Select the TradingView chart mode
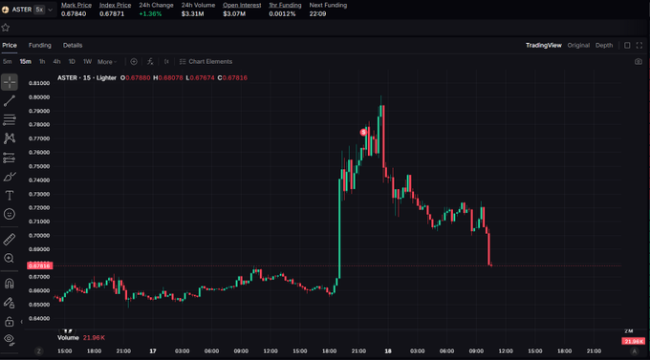Viewport: 650px width, 360px height. click(544, 46)
